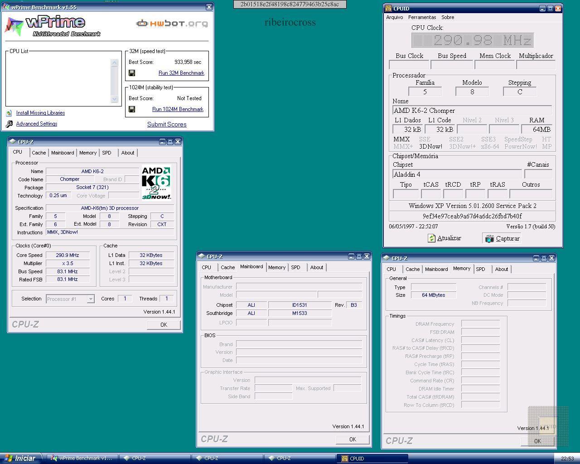The height and width of the screenshot is (464, 580).
Task: Click the CPUID taskbar button
Action: (x=372, y=458)
